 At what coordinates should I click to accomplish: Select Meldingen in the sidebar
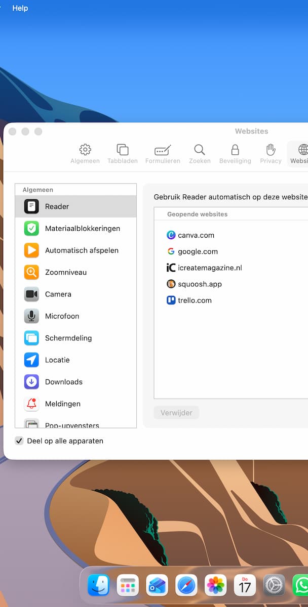tap(76, 404)
